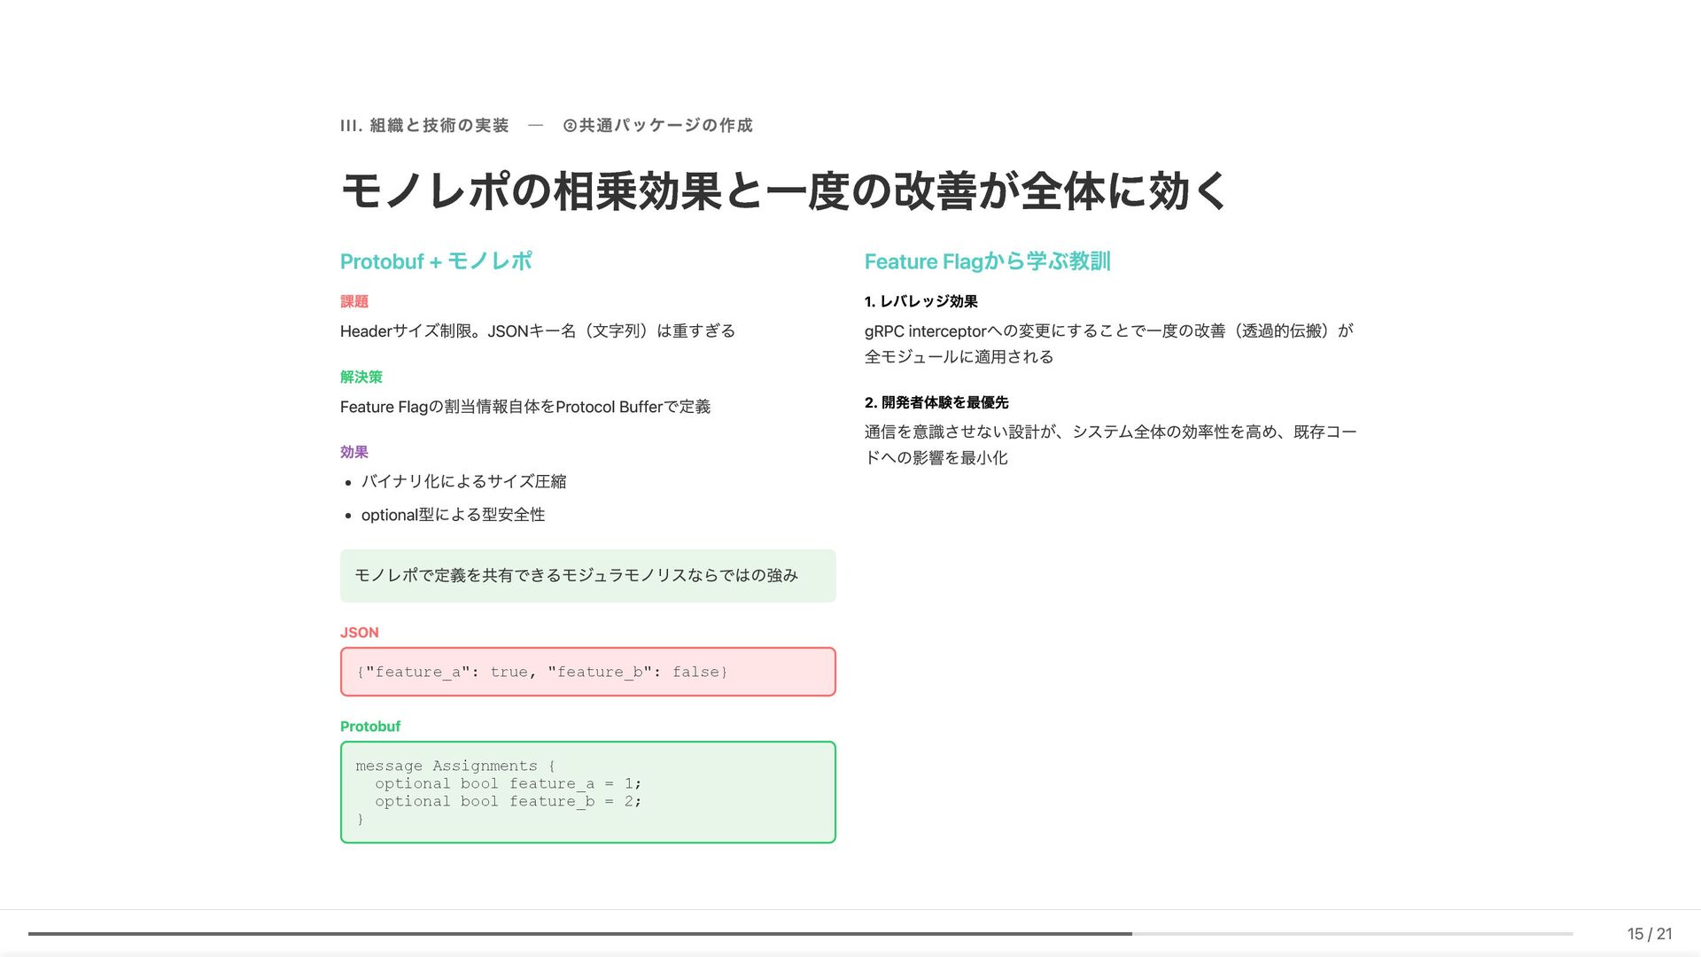Click the red JSON label
This screenshot has width=1701, height=957.
point(359,633)
